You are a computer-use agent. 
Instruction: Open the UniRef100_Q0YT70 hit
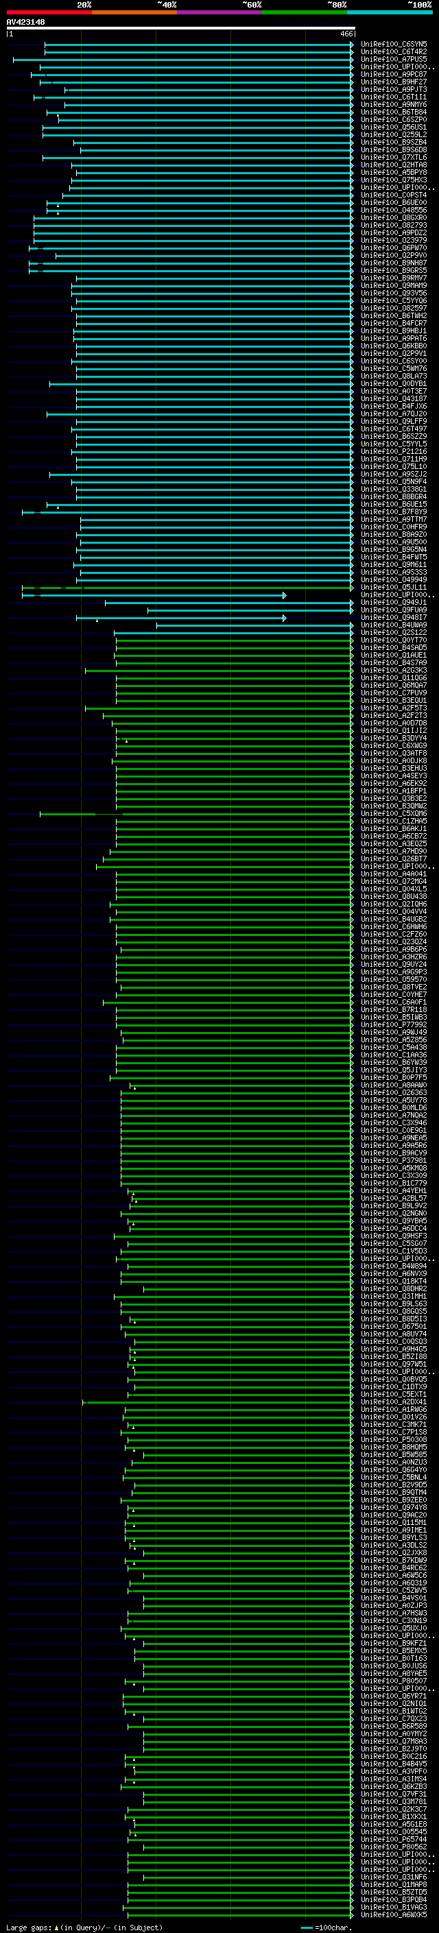click(x=394, y=640)
